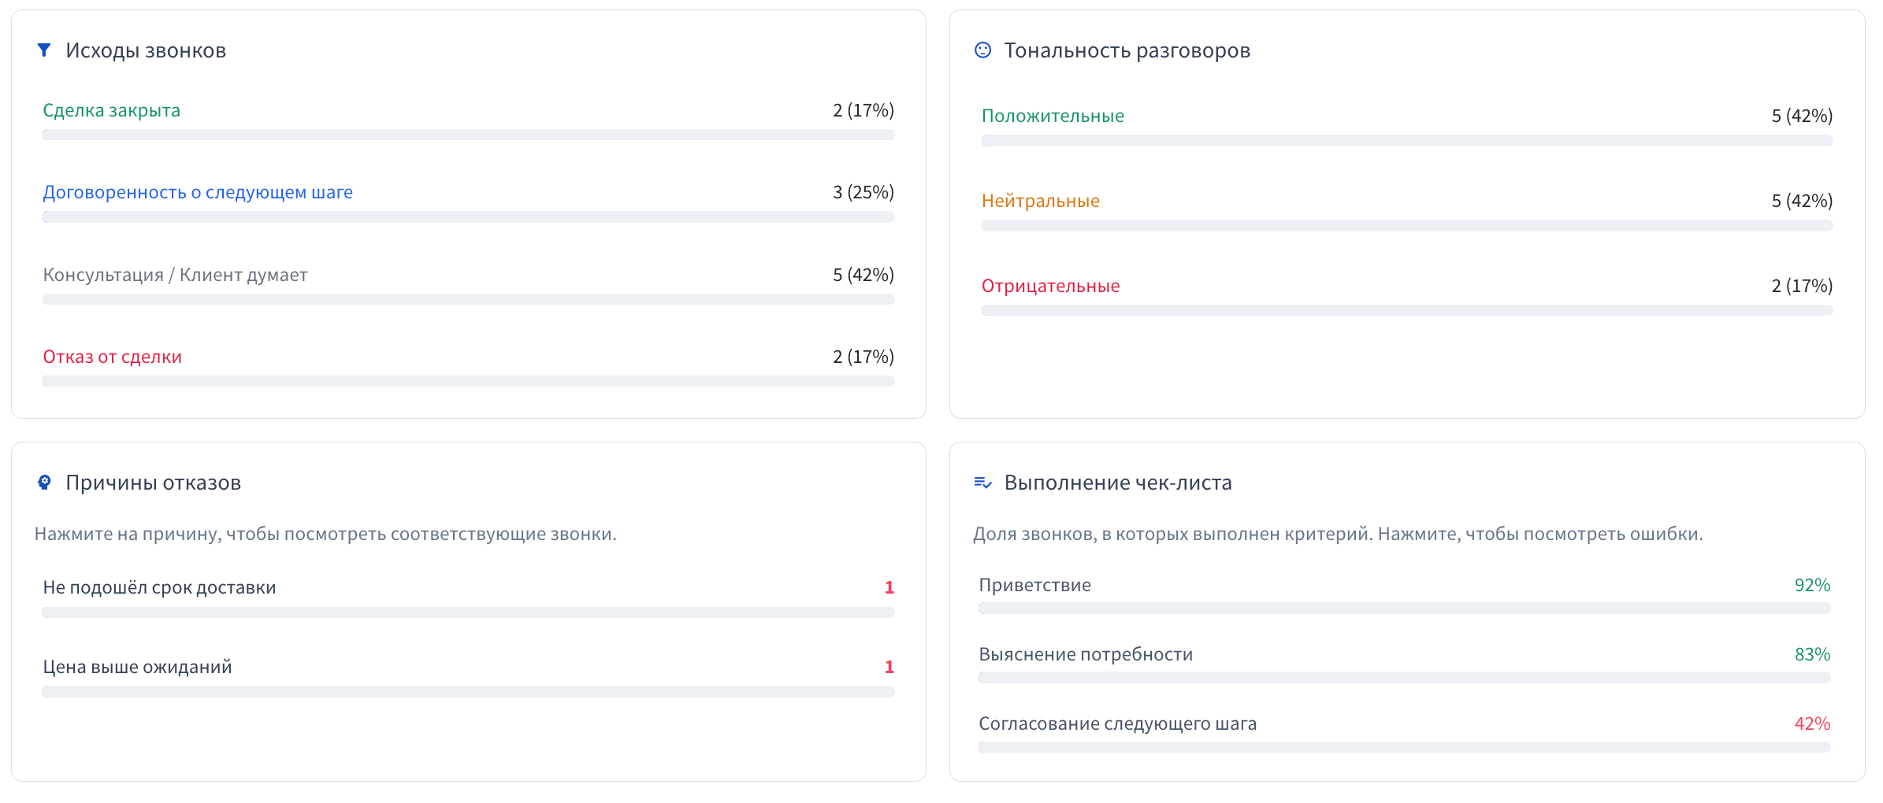Image resolution: width=1883 pixels, height=803 pixels.
Task: Select Отрицательные sentiment row
Action: click(1407, 296)
